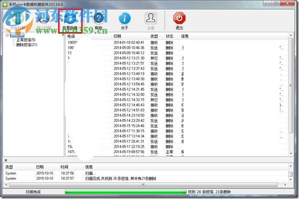Select the row dated 2014-05-09 10:46:12
The width and height of the screenshot is (299, 199).
177,53
